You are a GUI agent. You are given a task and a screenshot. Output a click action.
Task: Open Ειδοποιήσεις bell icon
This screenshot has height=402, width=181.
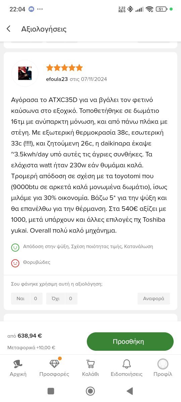click(x=127, y=364)
